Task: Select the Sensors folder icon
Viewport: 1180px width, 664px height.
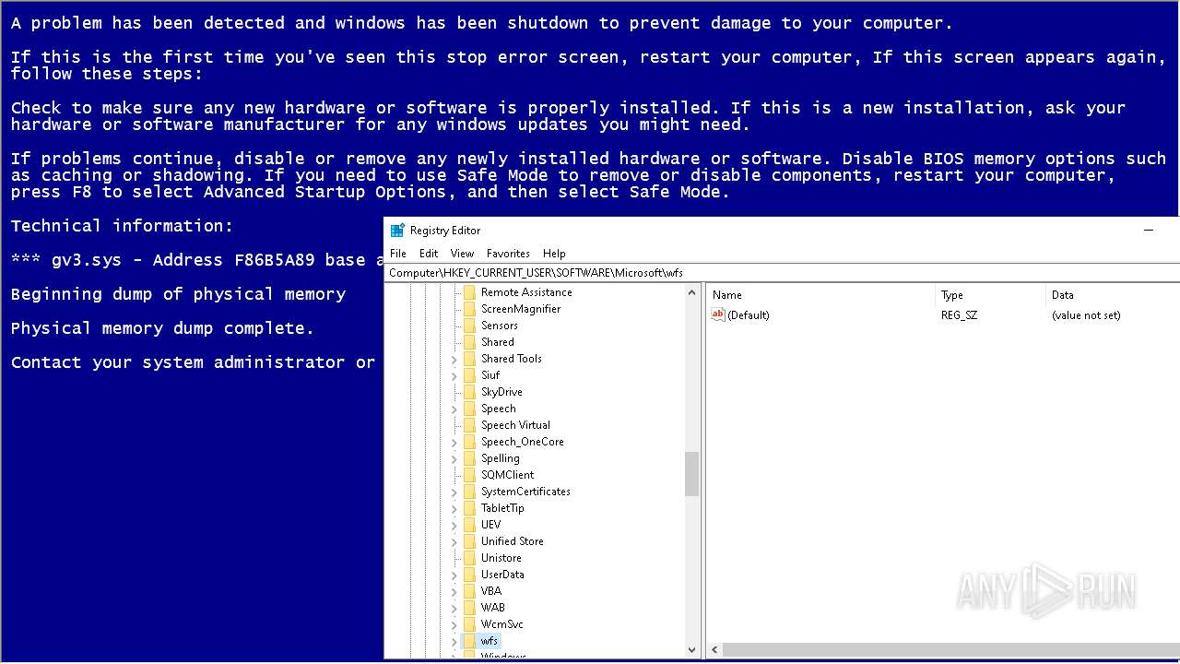Action: pos(469,326)
